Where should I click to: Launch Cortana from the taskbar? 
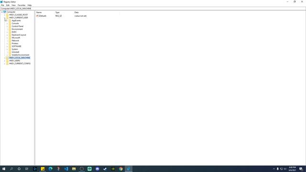point(19,169)
